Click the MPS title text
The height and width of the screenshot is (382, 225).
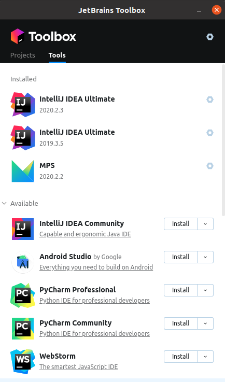pyautogui.click(x=47, y=165)
